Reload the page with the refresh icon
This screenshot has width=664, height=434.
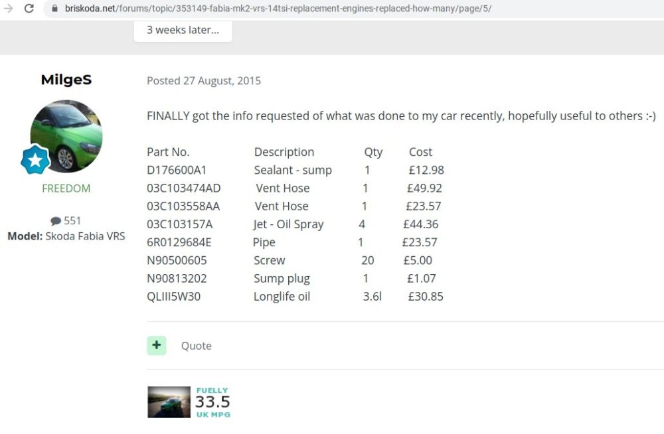coord(29,8)
